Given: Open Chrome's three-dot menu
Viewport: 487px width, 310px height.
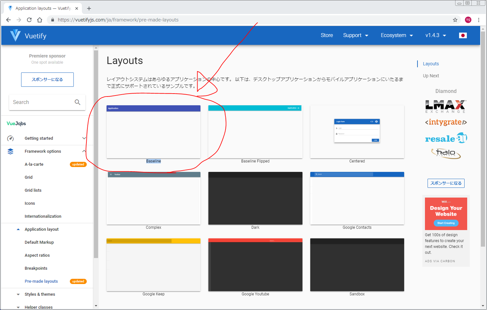Looking at the screenshot, I should [479, 20].
